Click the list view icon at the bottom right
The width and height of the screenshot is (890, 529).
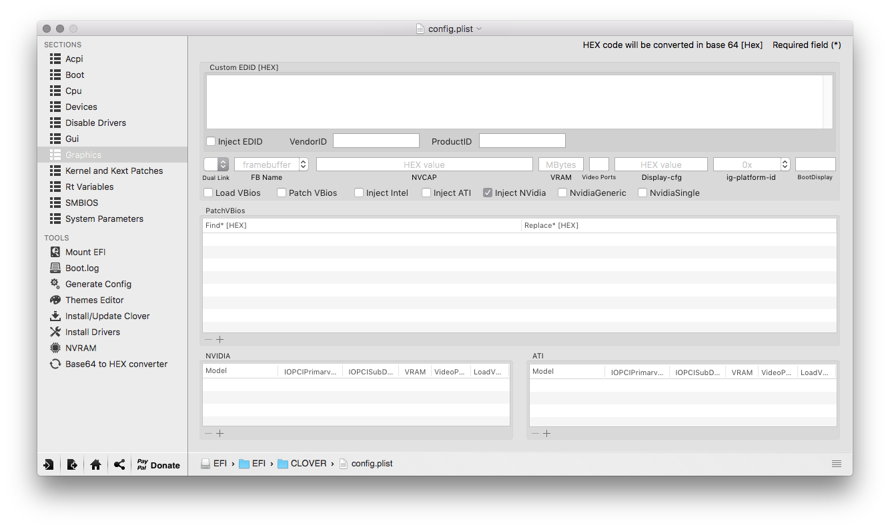837,464
